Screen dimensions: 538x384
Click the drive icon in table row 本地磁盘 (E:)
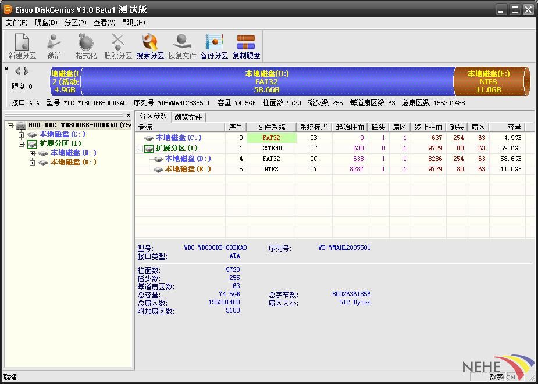[158, 169]
